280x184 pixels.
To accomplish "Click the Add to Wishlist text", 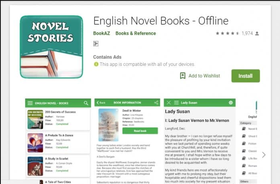I will 204,76.
